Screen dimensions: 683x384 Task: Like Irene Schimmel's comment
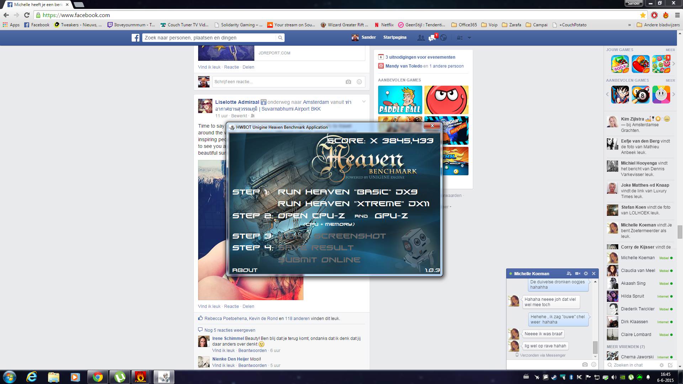coord(223,351)
